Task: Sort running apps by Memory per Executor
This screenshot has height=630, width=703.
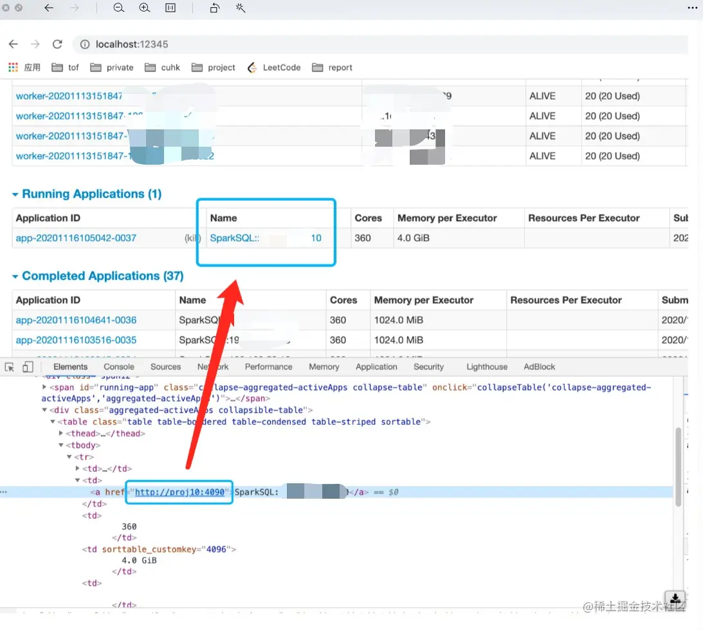Action: click(x=447, y=218)
